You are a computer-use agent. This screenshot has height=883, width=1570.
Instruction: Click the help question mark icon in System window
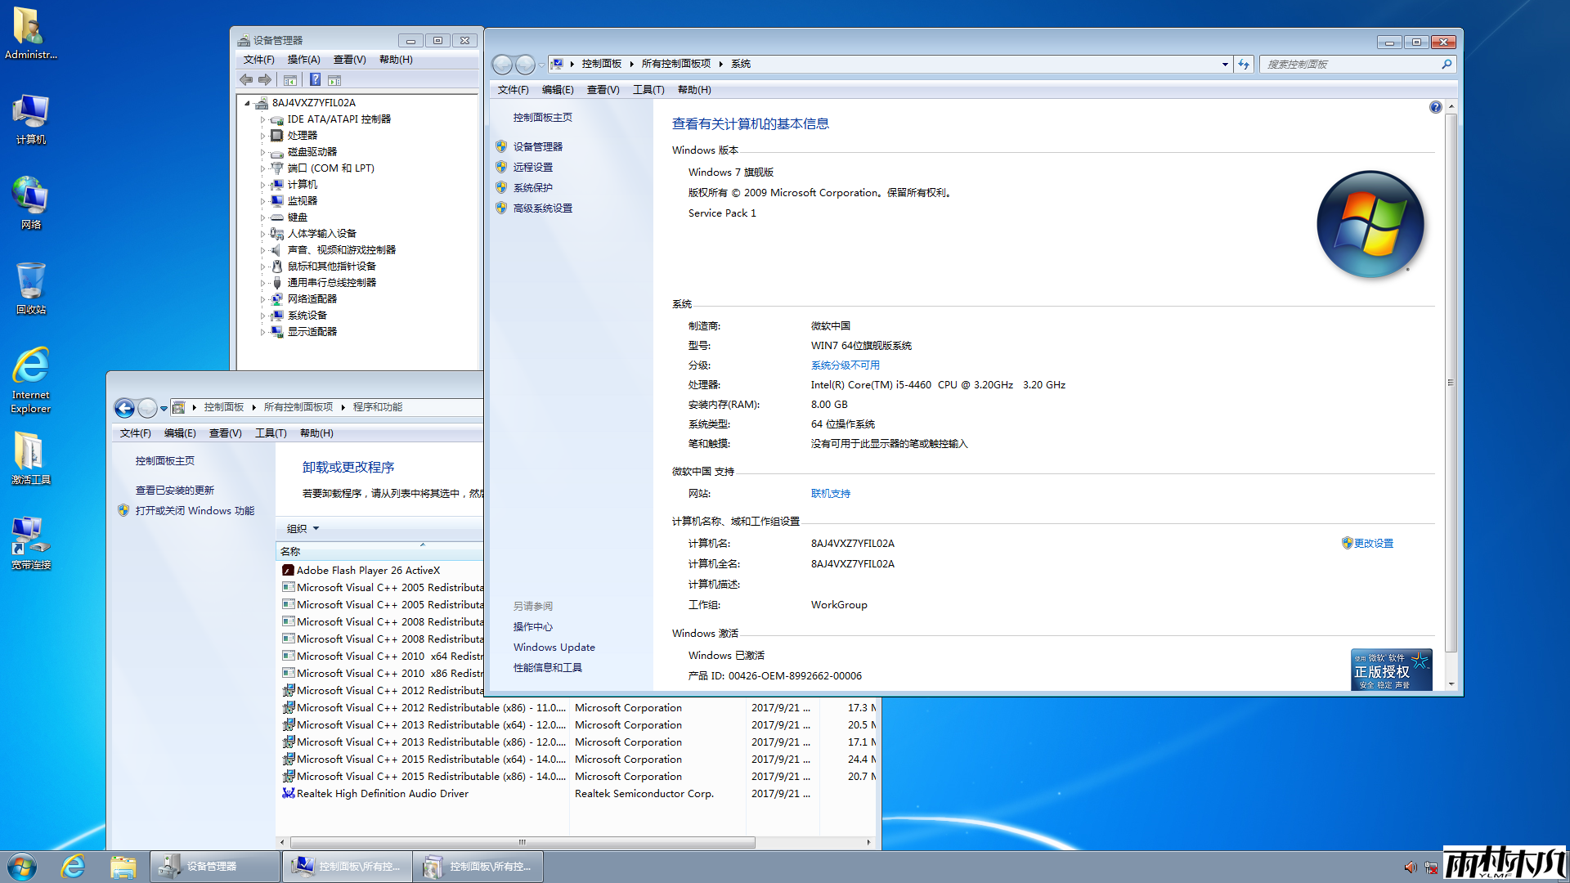1435,107
